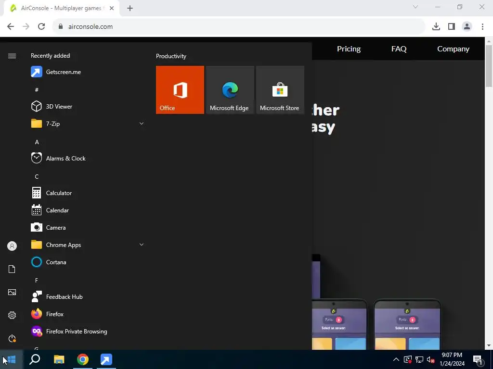Expand the Start menu hamburger

pos(12,56)
